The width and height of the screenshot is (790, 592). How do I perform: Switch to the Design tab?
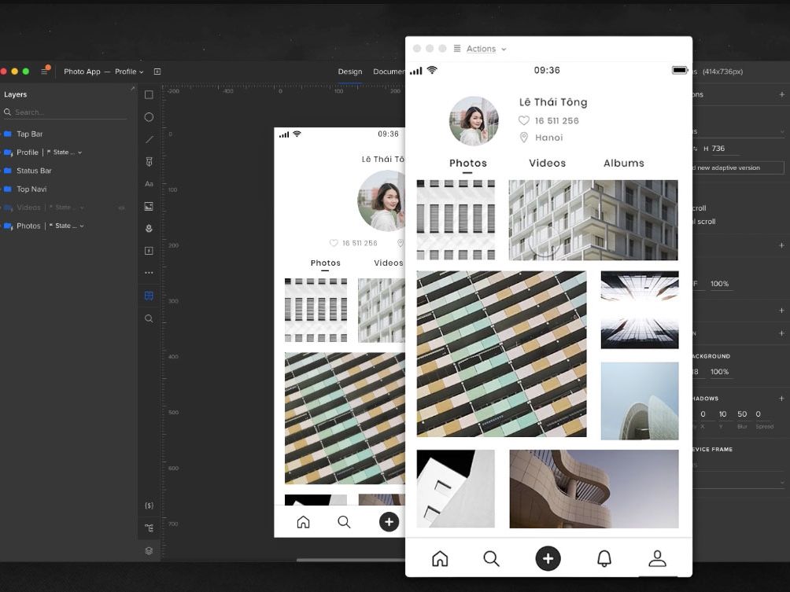[x=350, y=72]
